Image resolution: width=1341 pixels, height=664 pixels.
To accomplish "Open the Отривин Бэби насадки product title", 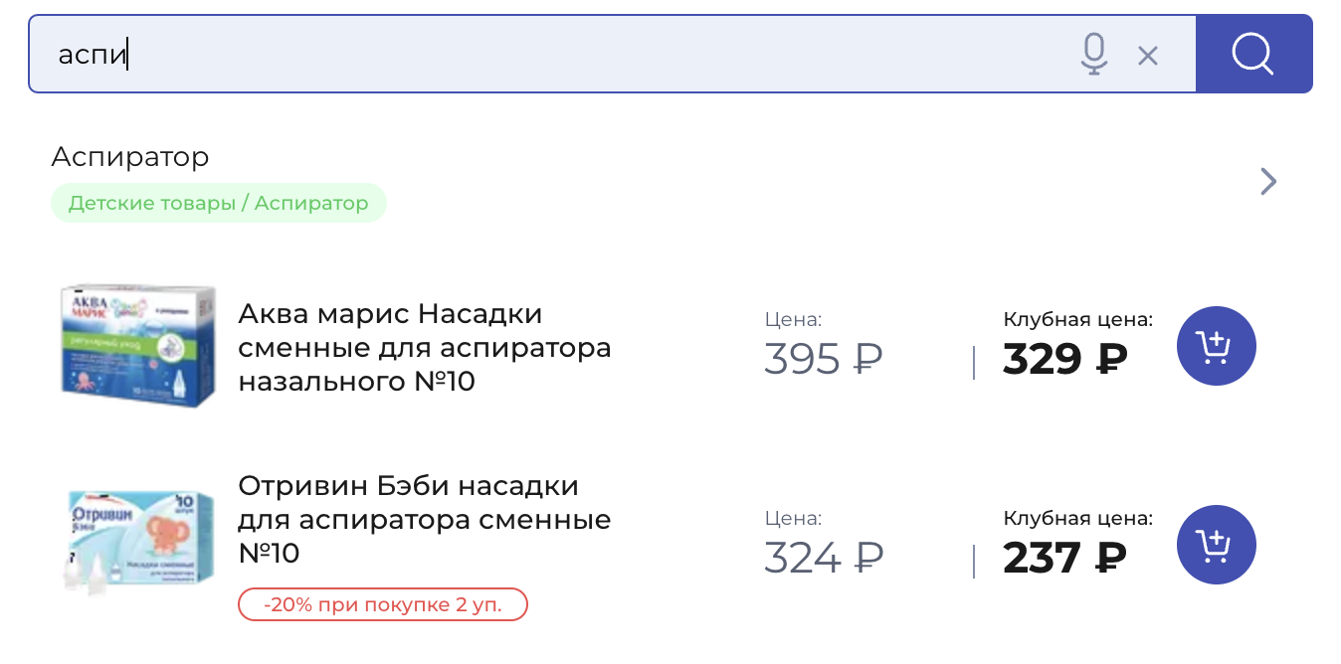I will (425, 519).
